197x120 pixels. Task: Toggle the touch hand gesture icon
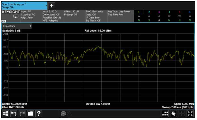pyautogui.click(x=173, y=114)
